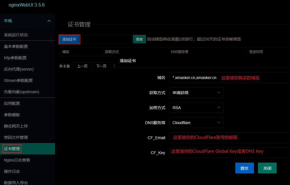Go to 下一页 of the list
The height and width of the screenshot is (185, 290).
tap(101, 66)
